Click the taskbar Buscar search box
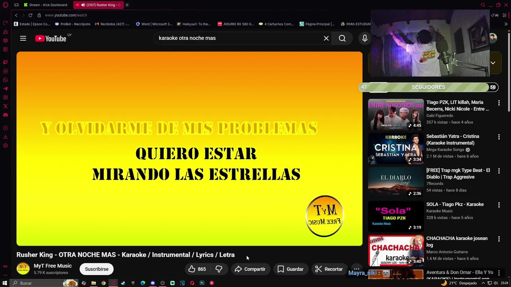This screenshot has height=287, width=511. tap(44, 283)
